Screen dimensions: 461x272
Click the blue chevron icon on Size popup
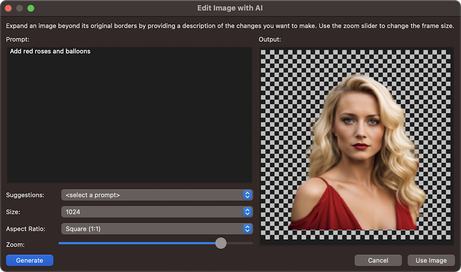point(247,212)
